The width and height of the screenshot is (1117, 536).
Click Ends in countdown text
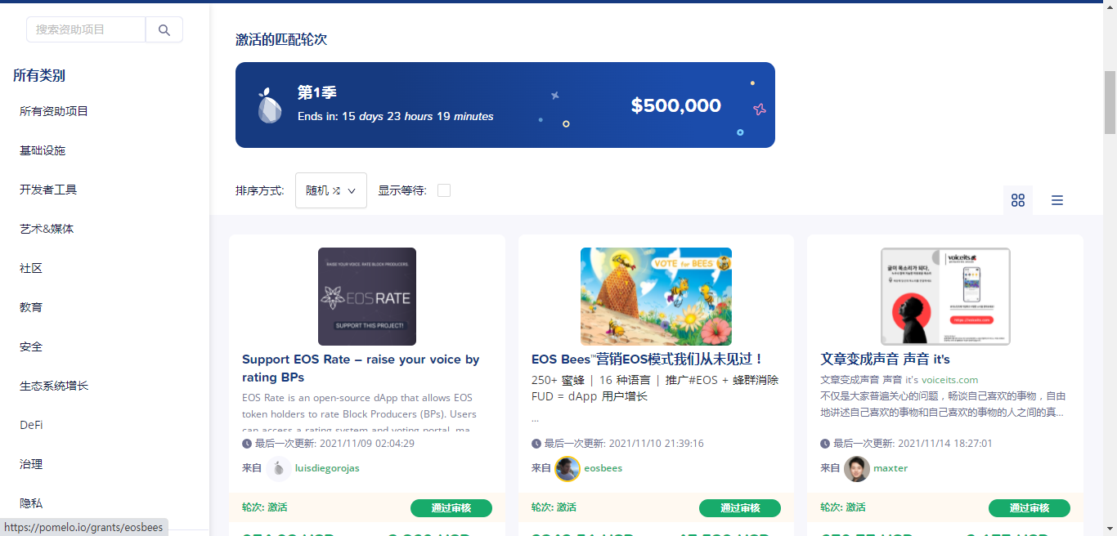click(x=396, y=117)
